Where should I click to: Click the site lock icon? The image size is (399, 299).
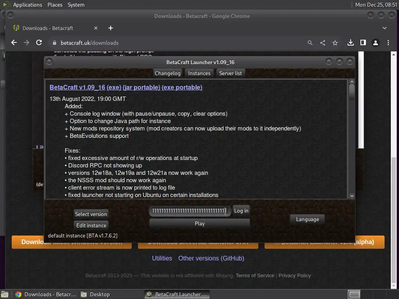54,43
